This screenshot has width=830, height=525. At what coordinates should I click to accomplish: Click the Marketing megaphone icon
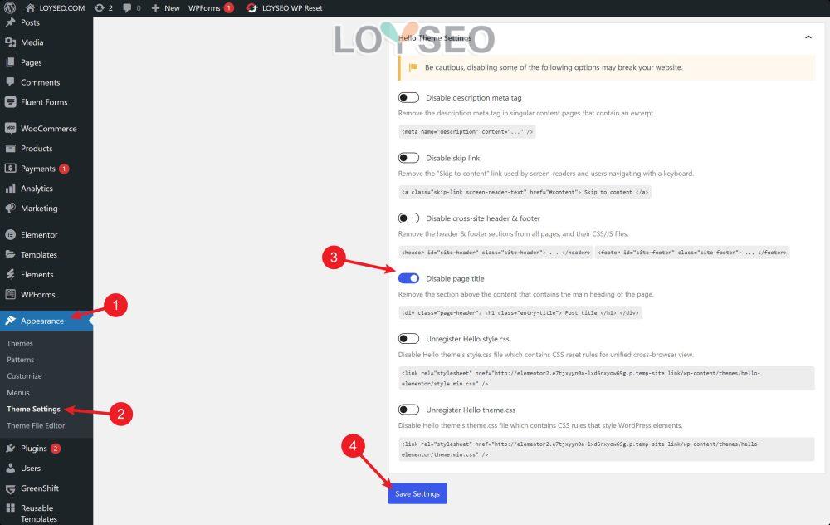10,209
